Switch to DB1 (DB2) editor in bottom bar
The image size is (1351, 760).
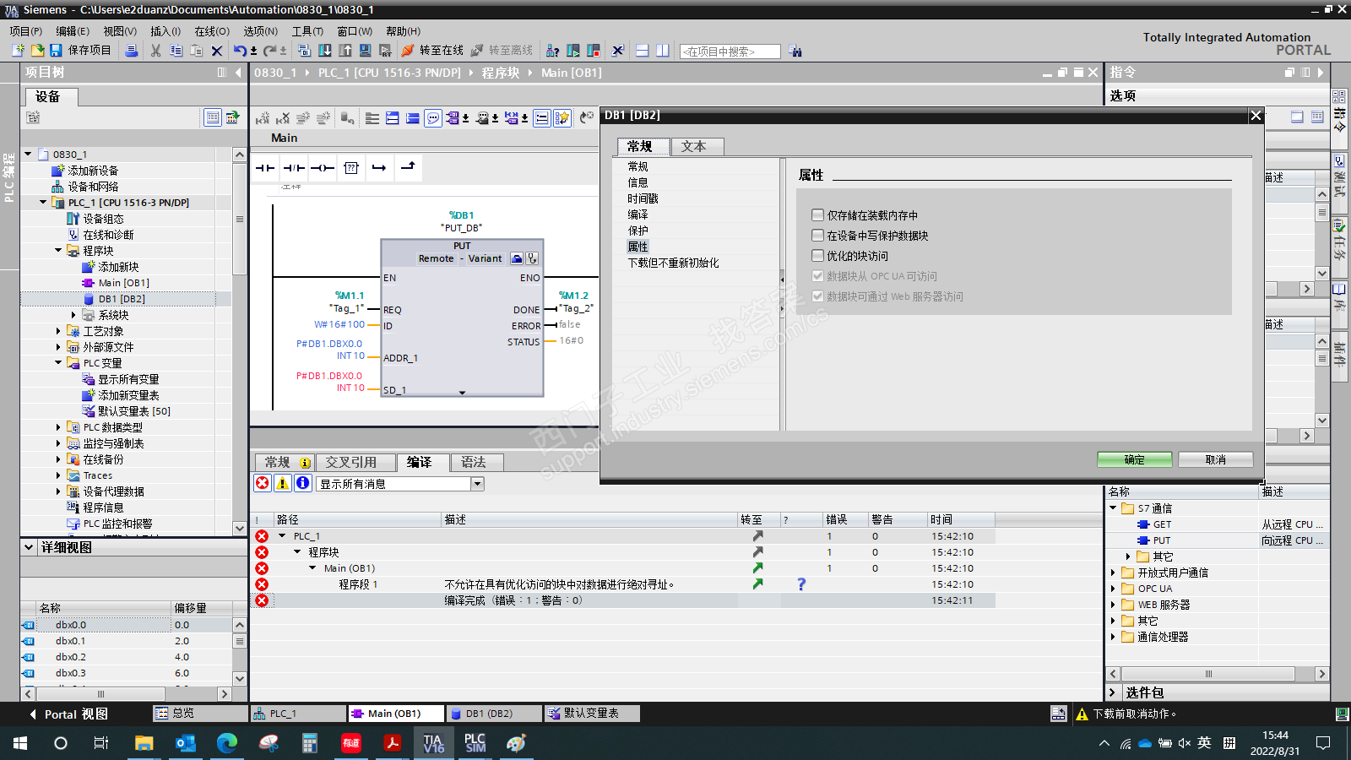coord(493,714)
